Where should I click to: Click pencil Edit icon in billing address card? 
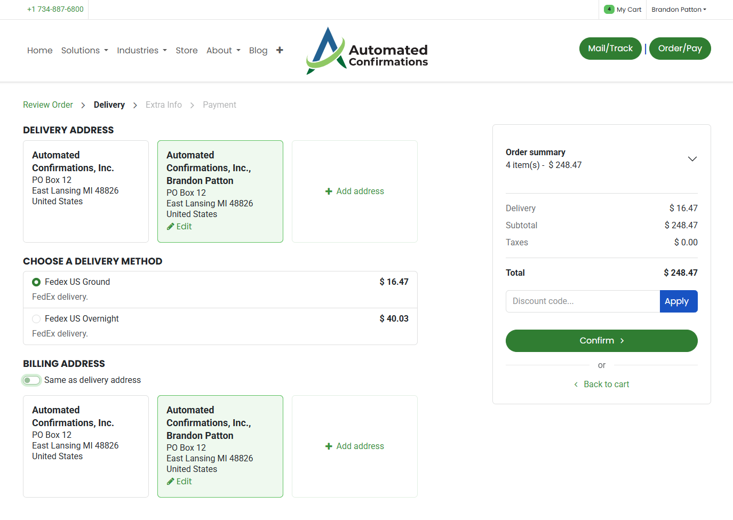pos(171,482)
